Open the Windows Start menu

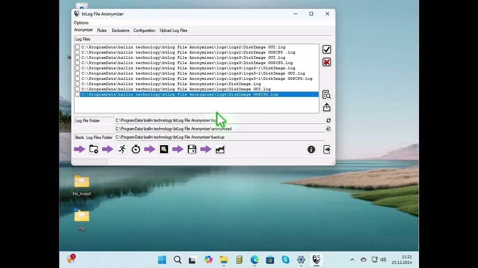[162, 260]
